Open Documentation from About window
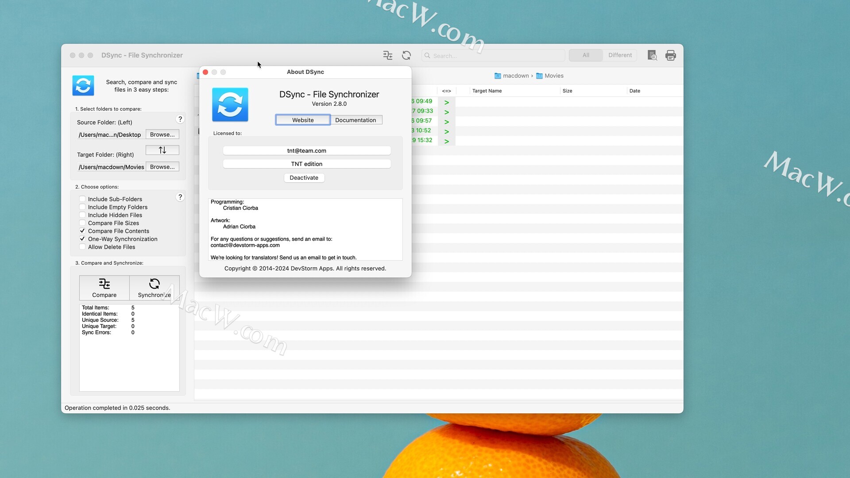 coord(355,120)
